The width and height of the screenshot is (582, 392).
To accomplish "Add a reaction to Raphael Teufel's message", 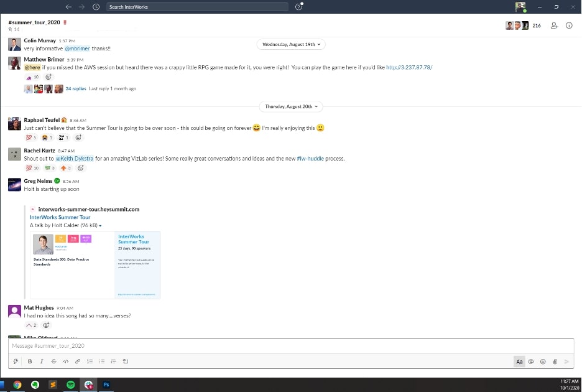I will [78, 138].
